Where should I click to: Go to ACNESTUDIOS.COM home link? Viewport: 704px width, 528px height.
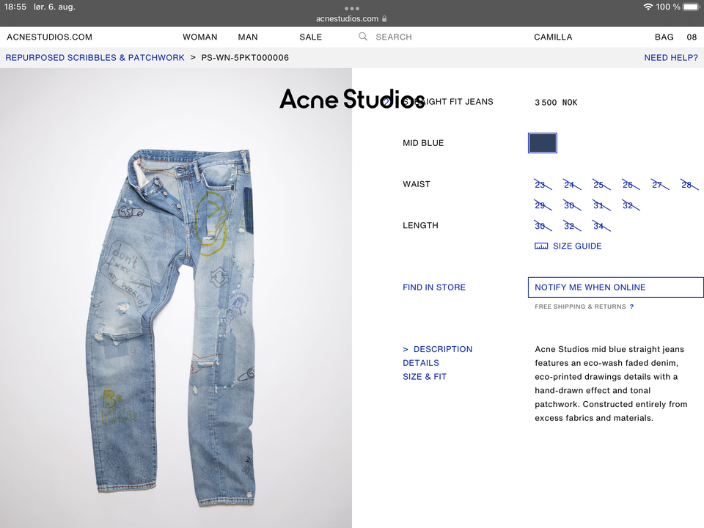click(x=49, y=37)
